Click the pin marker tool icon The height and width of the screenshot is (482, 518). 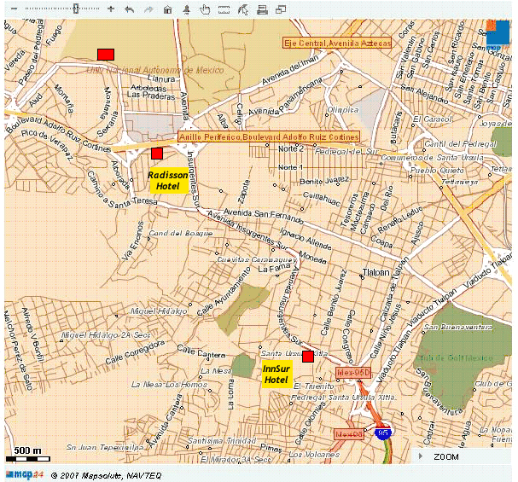(x=187, y=10)
